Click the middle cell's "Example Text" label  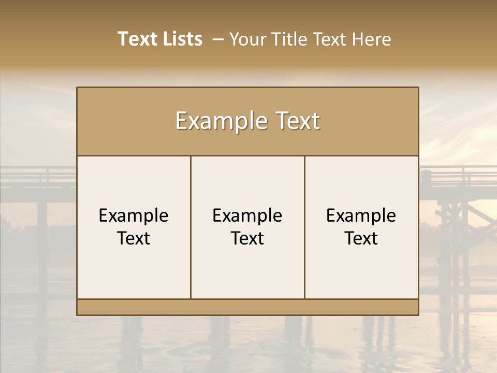(x=247, y=227)
